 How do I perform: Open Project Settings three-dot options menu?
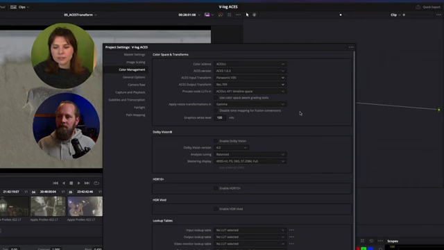tap(351, 47)
